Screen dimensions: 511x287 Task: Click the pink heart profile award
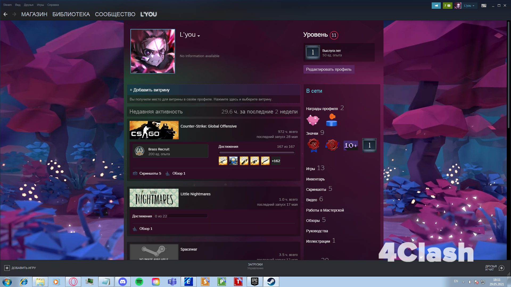(x=313, y=120)
